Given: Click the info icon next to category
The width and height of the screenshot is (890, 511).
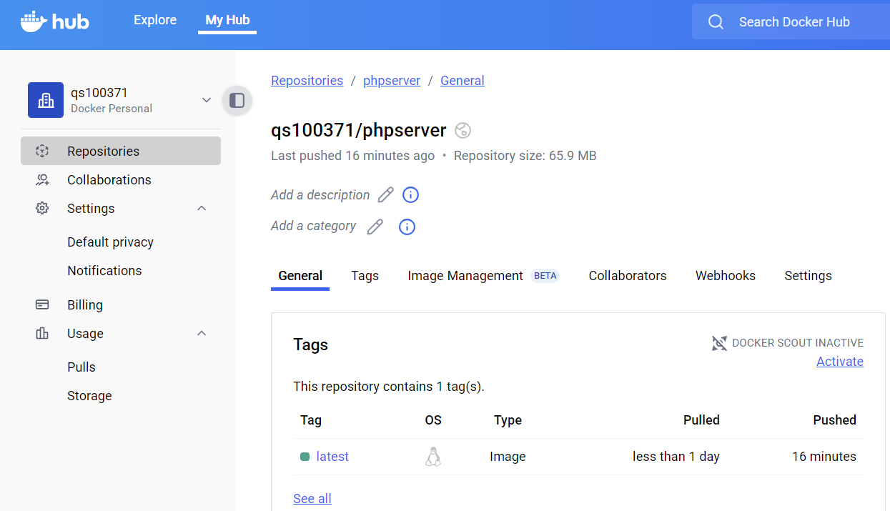Looking at the screenshot, I should [407, 227].
